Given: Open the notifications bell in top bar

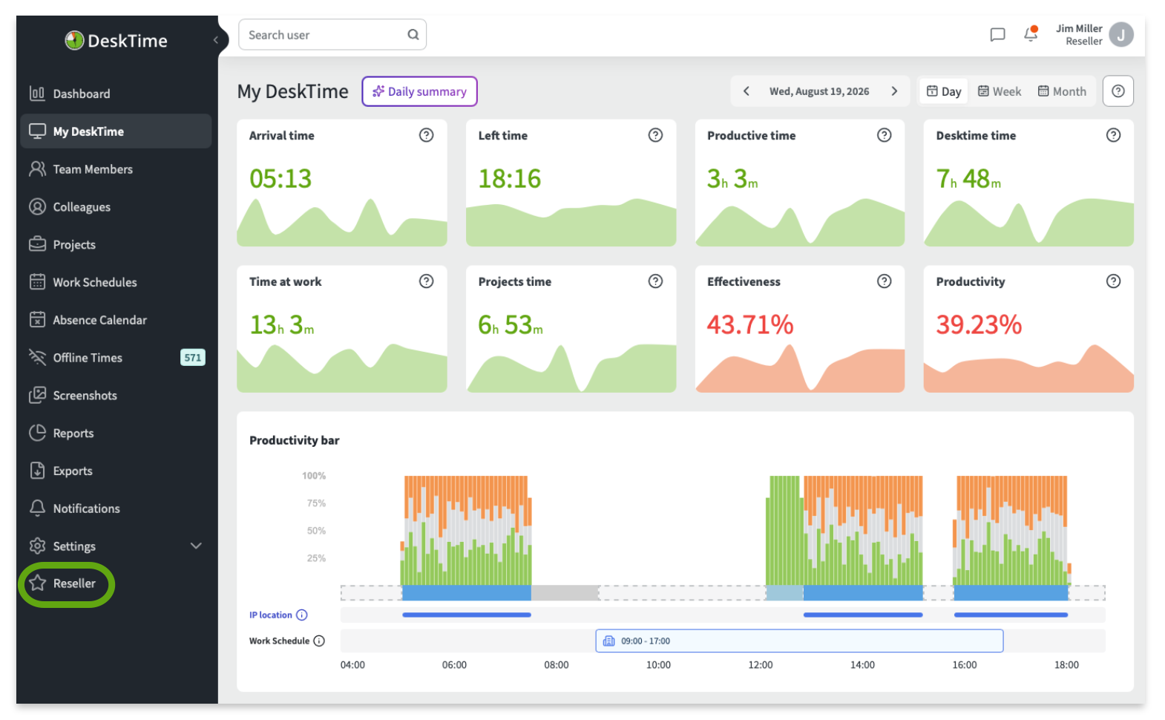Looking at the screenshot, I should (x=1031, y=34).
